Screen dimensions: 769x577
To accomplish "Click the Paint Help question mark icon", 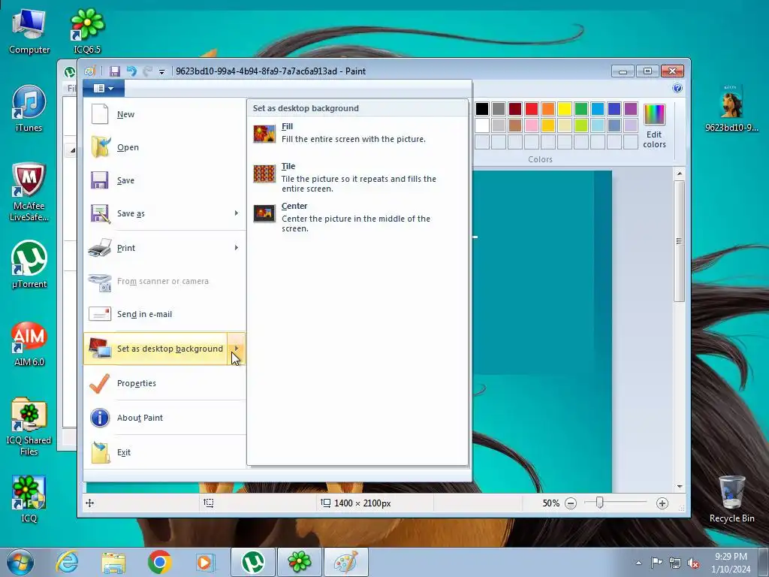I will tap(677, 89).
